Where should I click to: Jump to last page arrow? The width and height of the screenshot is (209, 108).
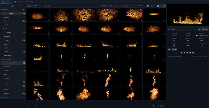click(x=151, y=106)
